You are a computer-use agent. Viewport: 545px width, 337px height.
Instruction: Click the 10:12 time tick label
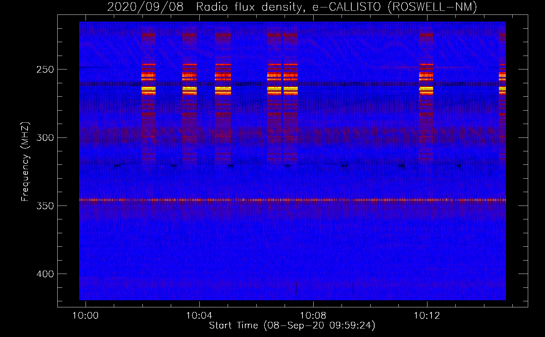point(427,316)
